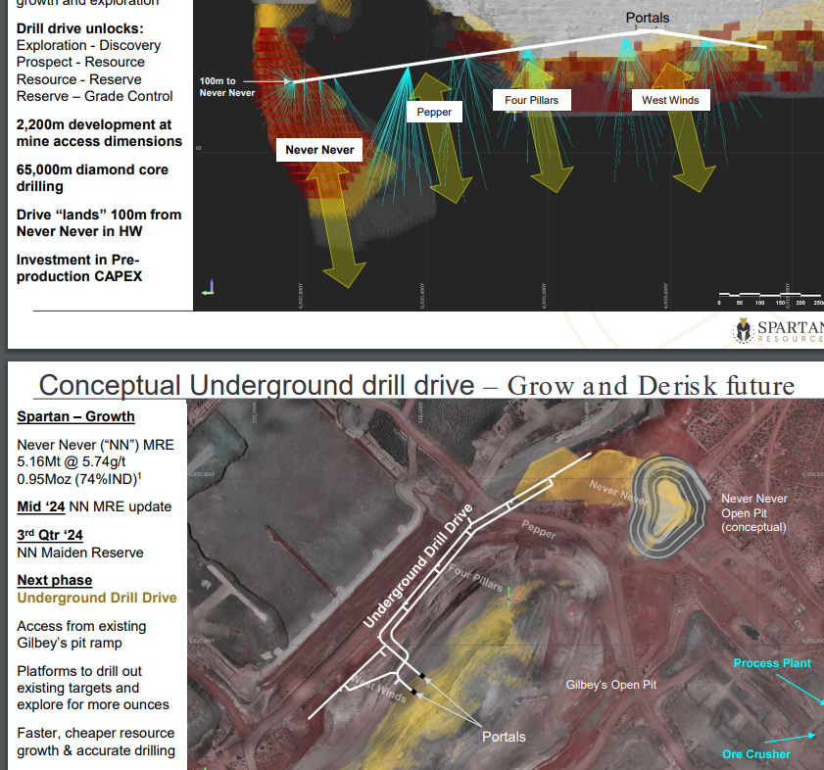Click the 'Never Never Open Pit (conceptual)' label
This screenshot has height=770, width=824.
pyautogui.click(x=754, y=512)
